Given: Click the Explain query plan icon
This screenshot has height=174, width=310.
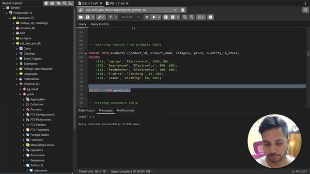Looking at the screenshot, I should pos(166,17).
